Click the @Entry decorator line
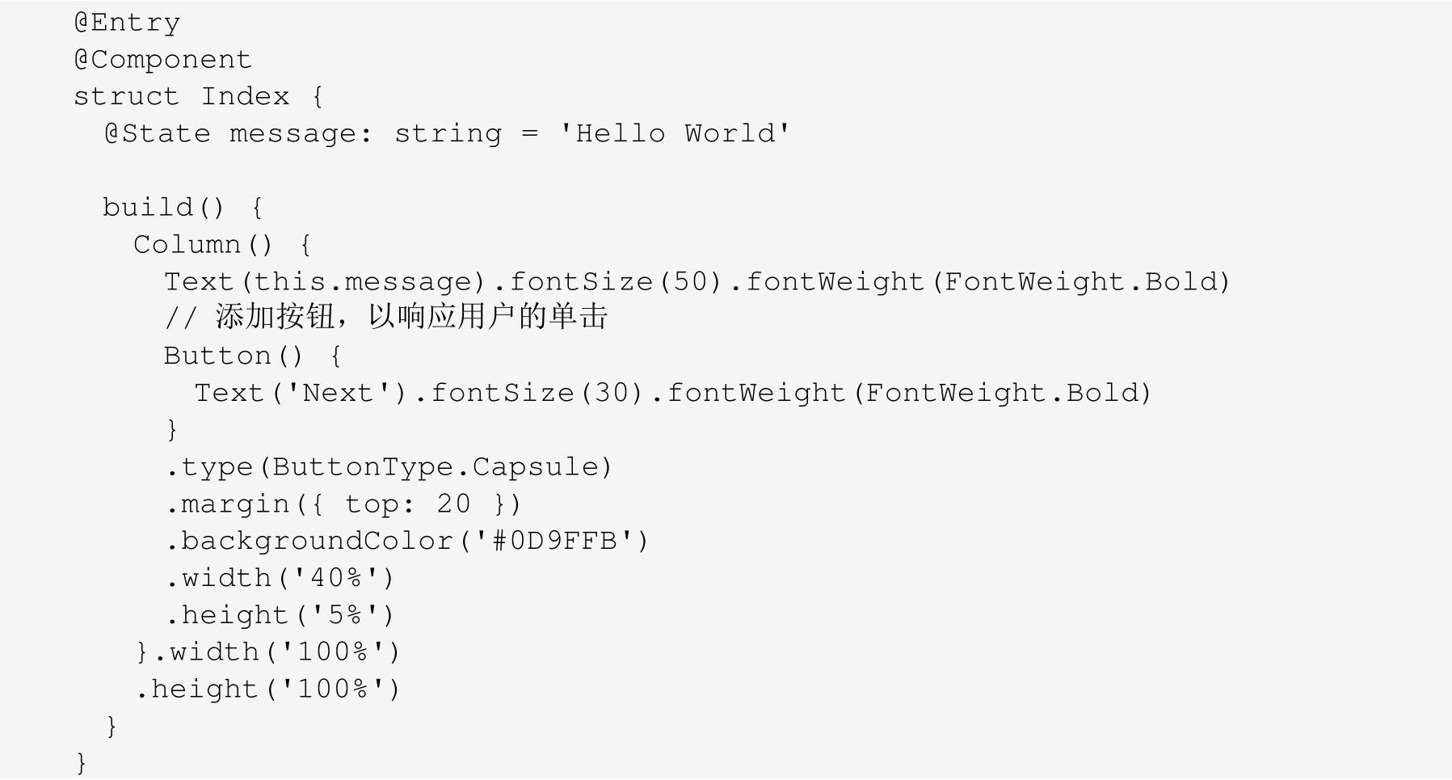 [127, 23]
